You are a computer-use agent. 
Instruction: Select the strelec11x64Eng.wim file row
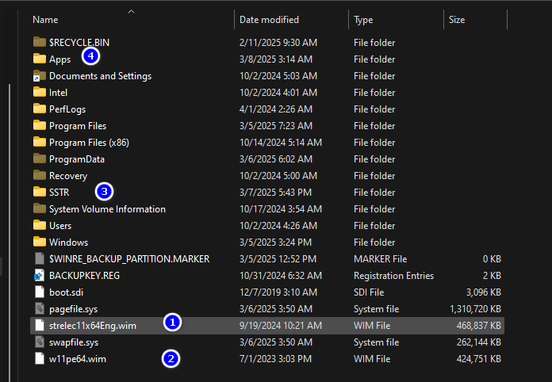coord(267,326)
